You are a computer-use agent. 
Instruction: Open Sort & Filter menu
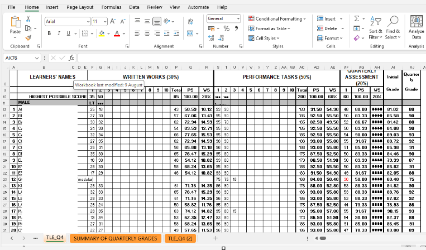(x=375, y=28)
